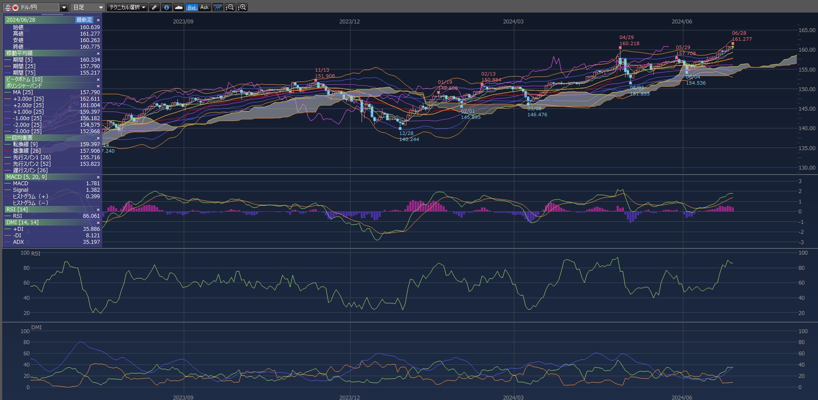The image size is (818, 400).
Task: Zoom in the chart vertically
Action: [x=242, y=7]
